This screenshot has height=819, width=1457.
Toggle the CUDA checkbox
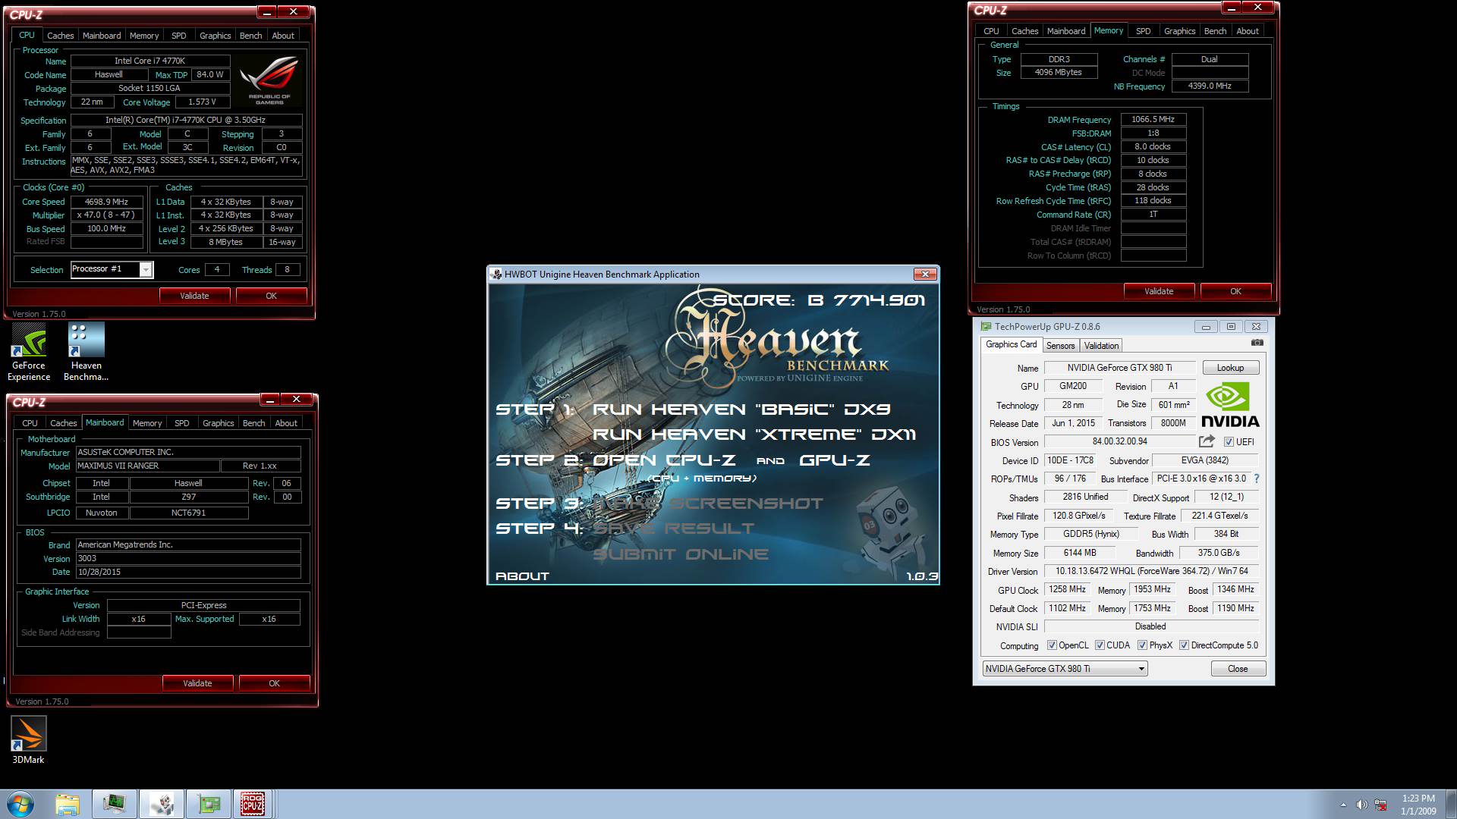click(1100, 645)
